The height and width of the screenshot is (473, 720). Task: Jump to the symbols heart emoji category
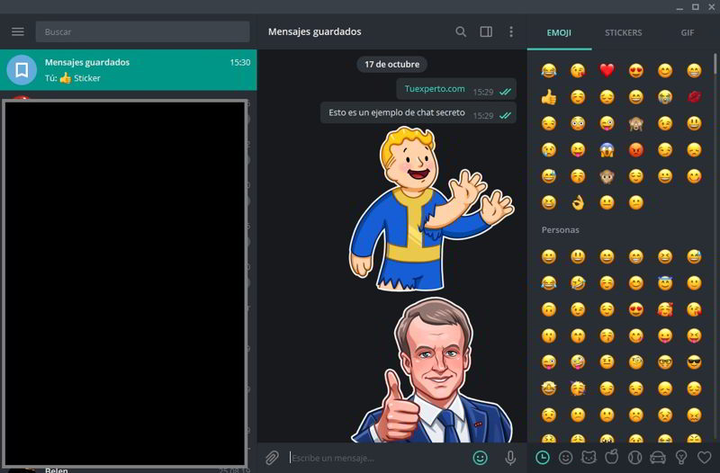(x=705, y=458)
